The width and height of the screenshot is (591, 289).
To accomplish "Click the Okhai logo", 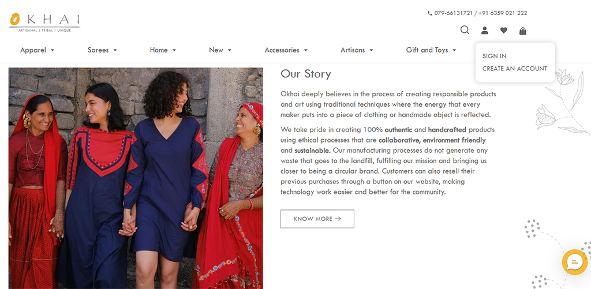I will (x=44, y=22).
